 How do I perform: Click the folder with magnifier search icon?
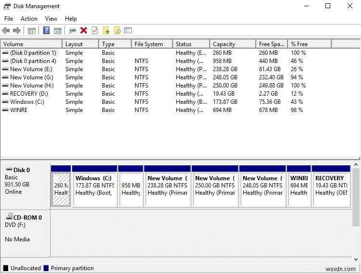coord(117,31)
